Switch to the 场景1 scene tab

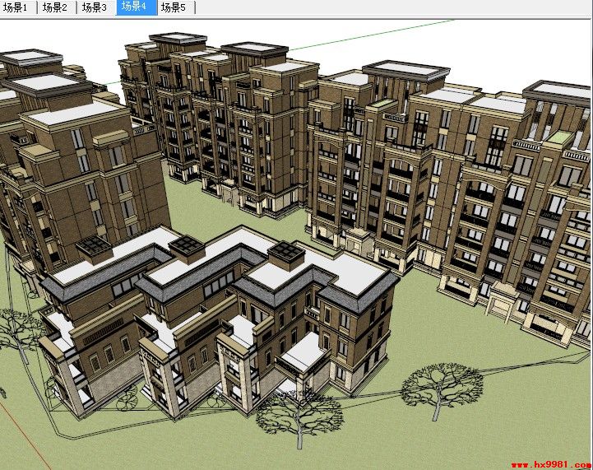tap(17, 7)
